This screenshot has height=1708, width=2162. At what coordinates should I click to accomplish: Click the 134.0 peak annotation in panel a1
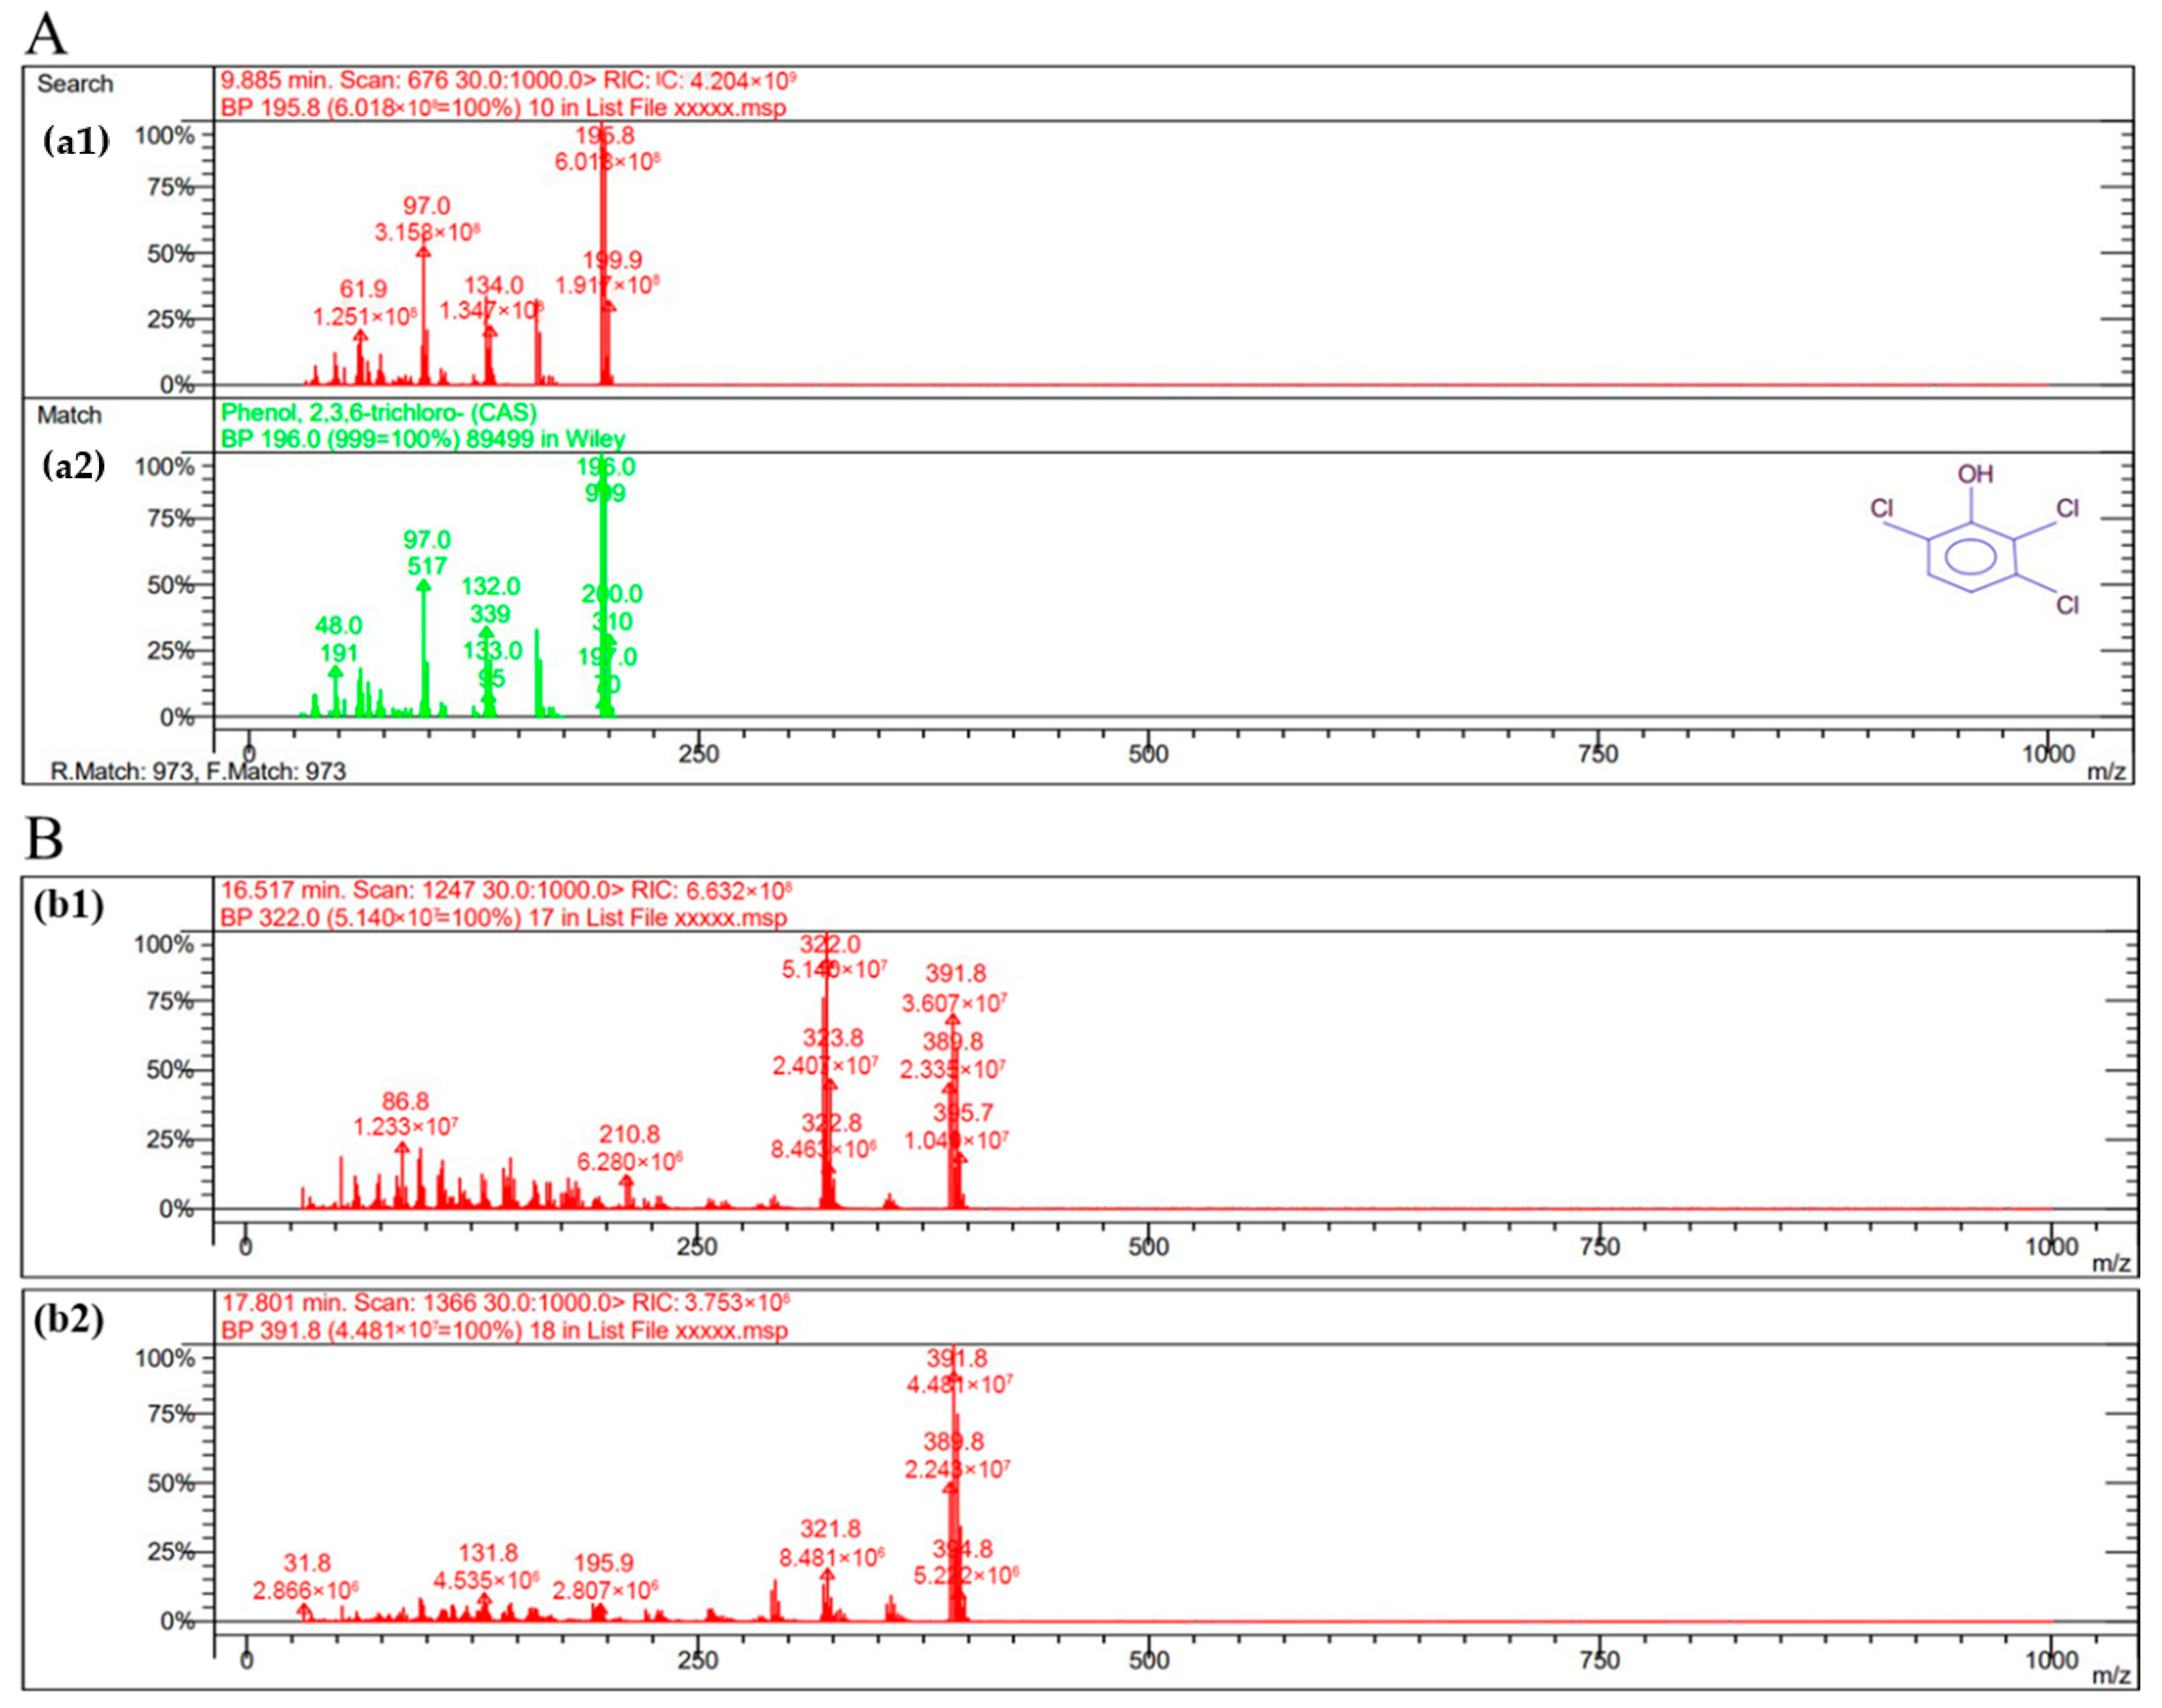(x=493, y=286)
